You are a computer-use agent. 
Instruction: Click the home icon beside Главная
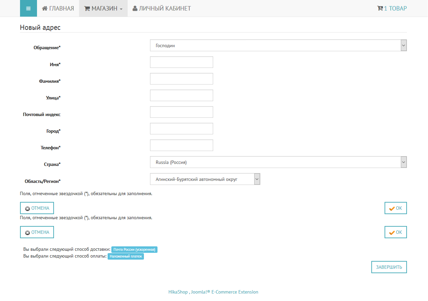pyautogui.click(x=45, y=8)
